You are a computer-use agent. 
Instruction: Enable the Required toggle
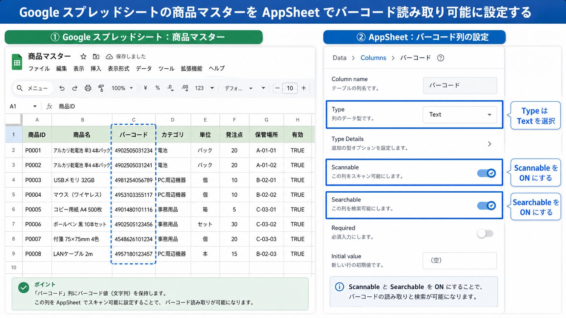485,234
